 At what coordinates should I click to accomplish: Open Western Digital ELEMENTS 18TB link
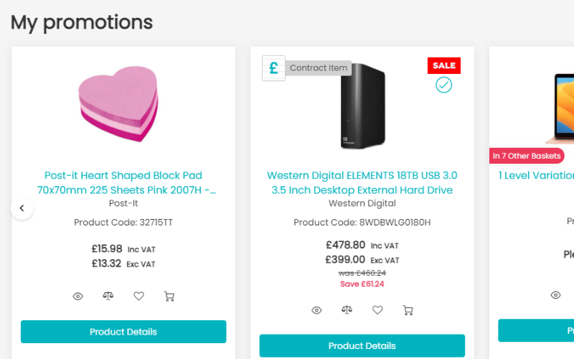(362, 182)
